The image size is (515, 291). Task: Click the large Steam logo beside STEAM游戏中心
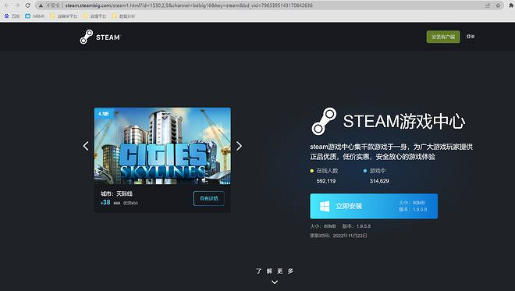click(x=324, y=121)
